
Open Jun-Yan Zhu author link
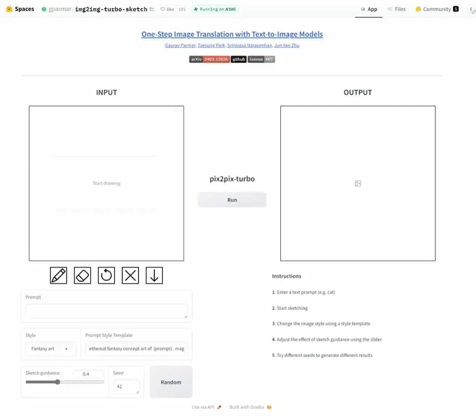point(287,45)
